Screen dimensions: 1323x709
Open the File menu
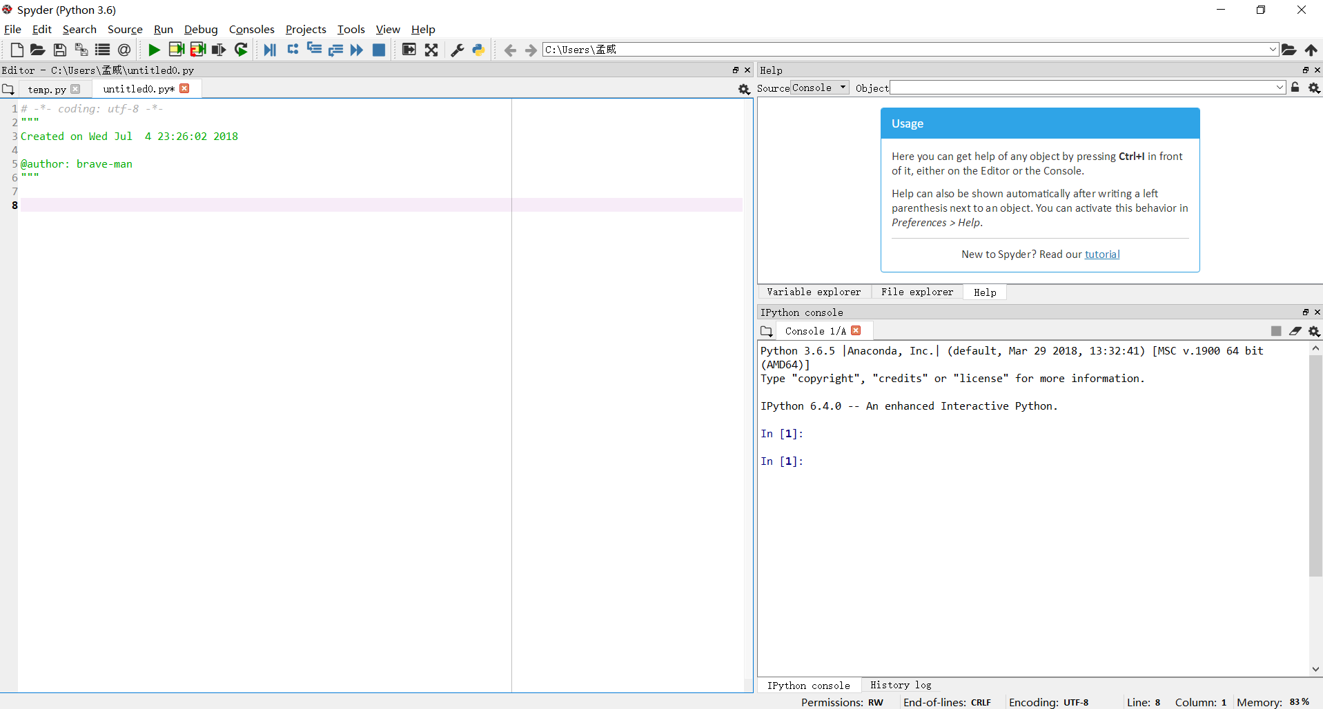pos(12,29)
